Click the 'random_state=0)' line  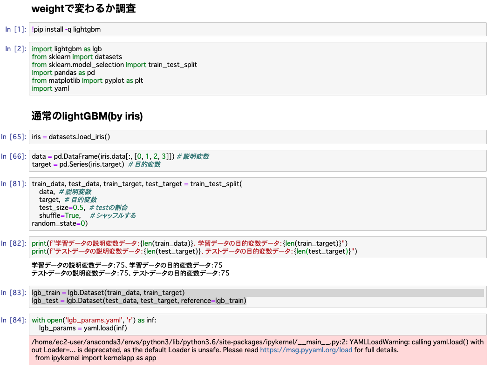60,223
